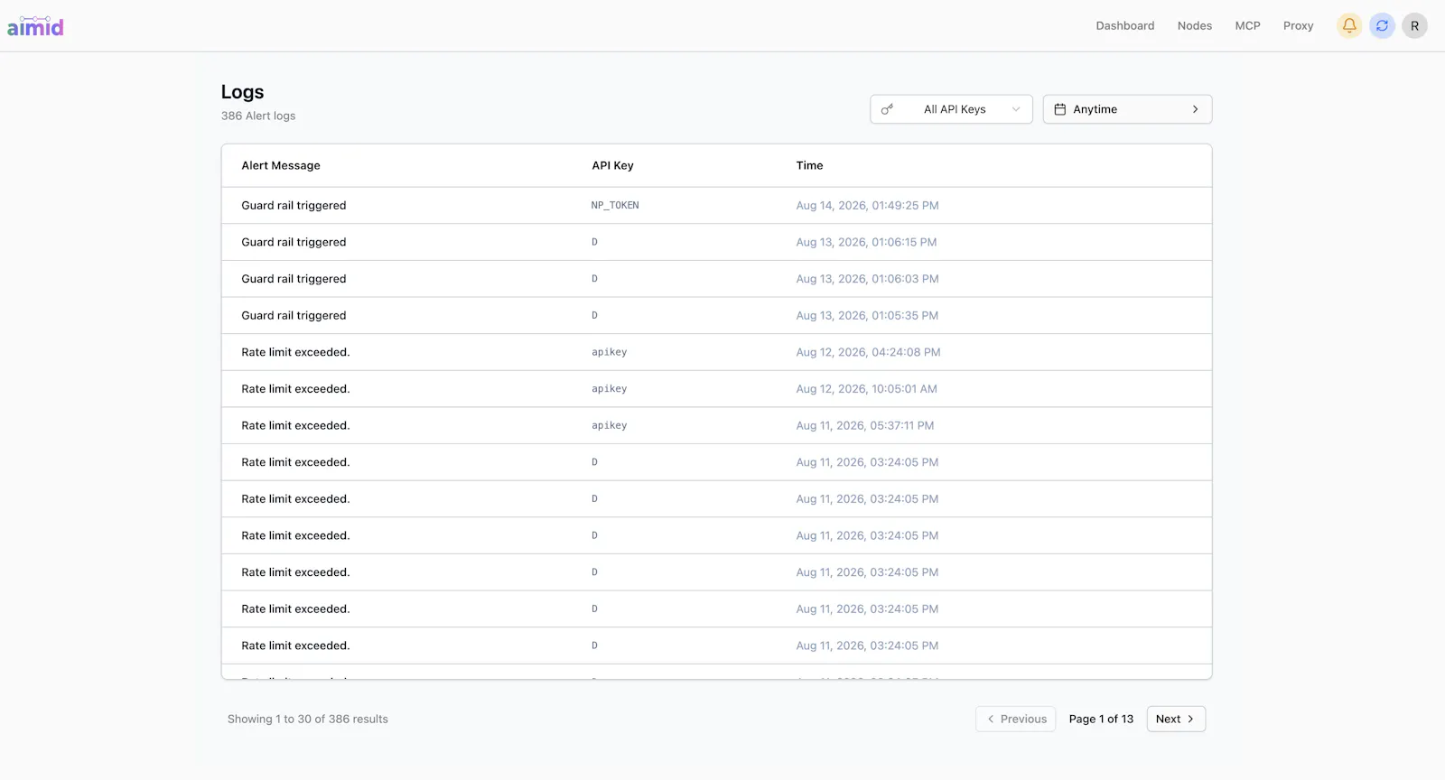1445x780 pixels.
Task: Open the All API Keys dropdown
Action: (951, 109)
